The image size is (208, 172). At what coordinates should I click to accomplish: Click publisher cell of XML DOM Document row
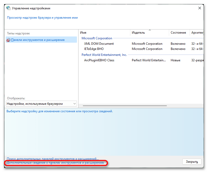(147, 44)
